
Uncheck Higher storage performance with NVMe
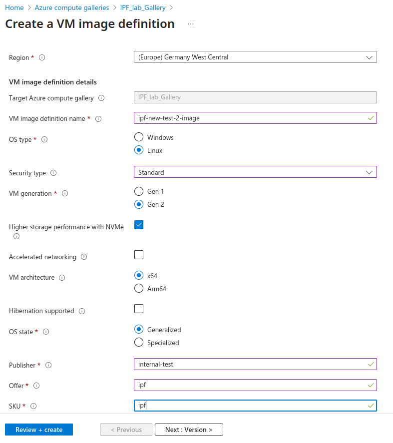[x=139, y=225]
